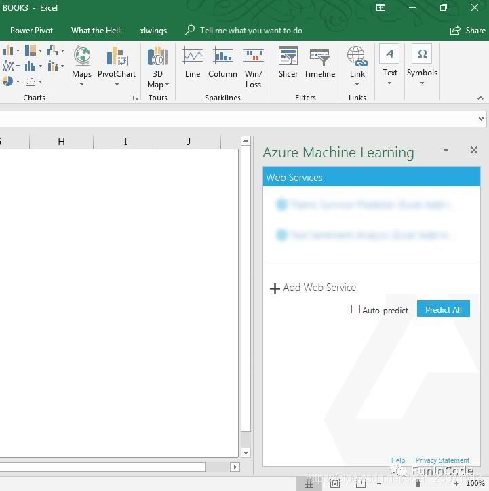This screenshot has width=489, height=491.
Task: Open the xlwings tab
Action: point(153,31)
